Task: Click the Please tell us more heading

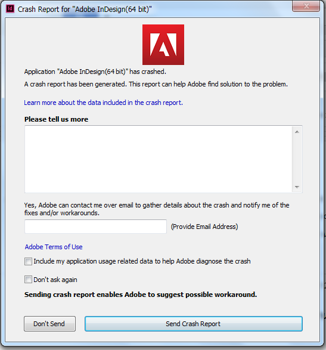Action: pos(56,119)
